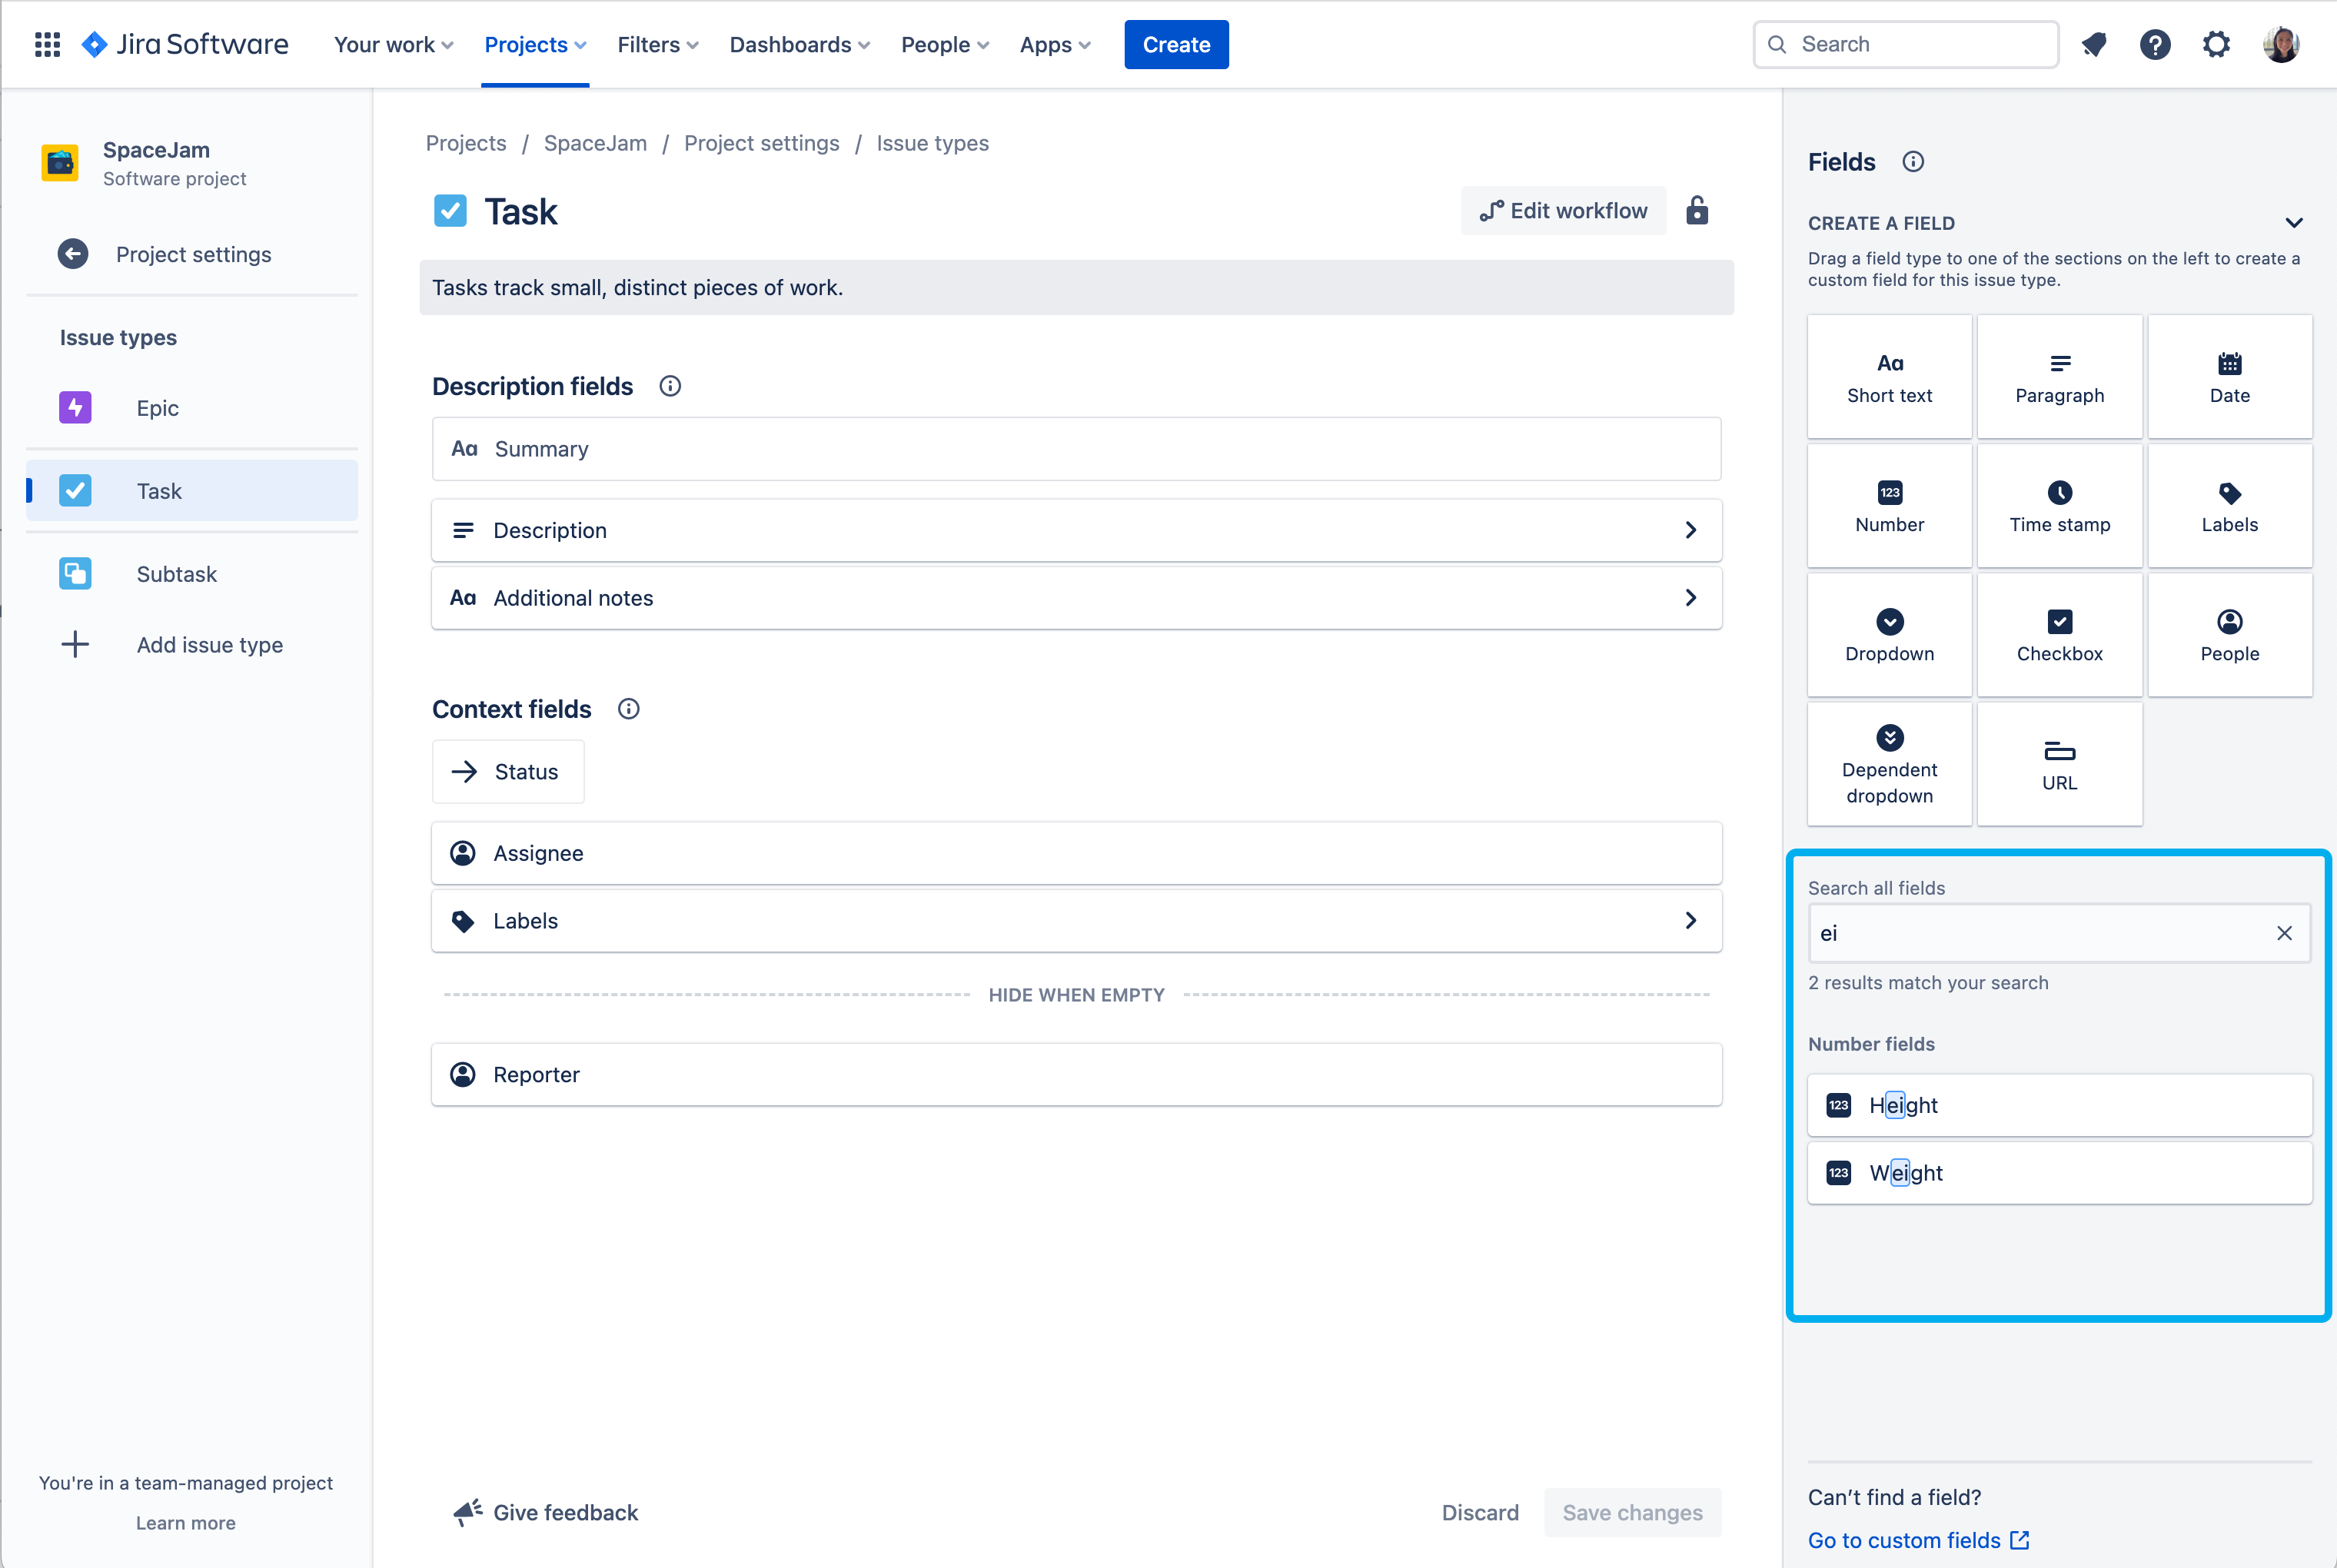Open the Dashboards menu
Image resolution: width=2337 pixels, height=1568 pixels.
[799, 44]
